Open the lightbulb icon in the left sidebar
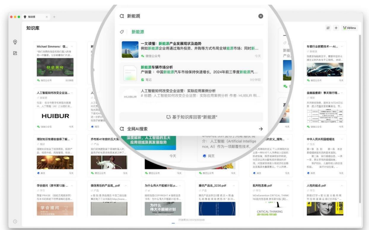Image resolution: width=369 pixels, height=230 pixels. tap(15, 42)
